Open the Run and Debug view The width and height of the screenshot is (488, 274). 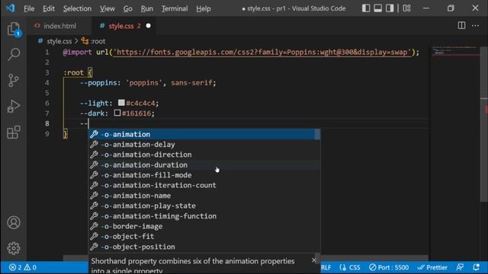coord(14,107)
